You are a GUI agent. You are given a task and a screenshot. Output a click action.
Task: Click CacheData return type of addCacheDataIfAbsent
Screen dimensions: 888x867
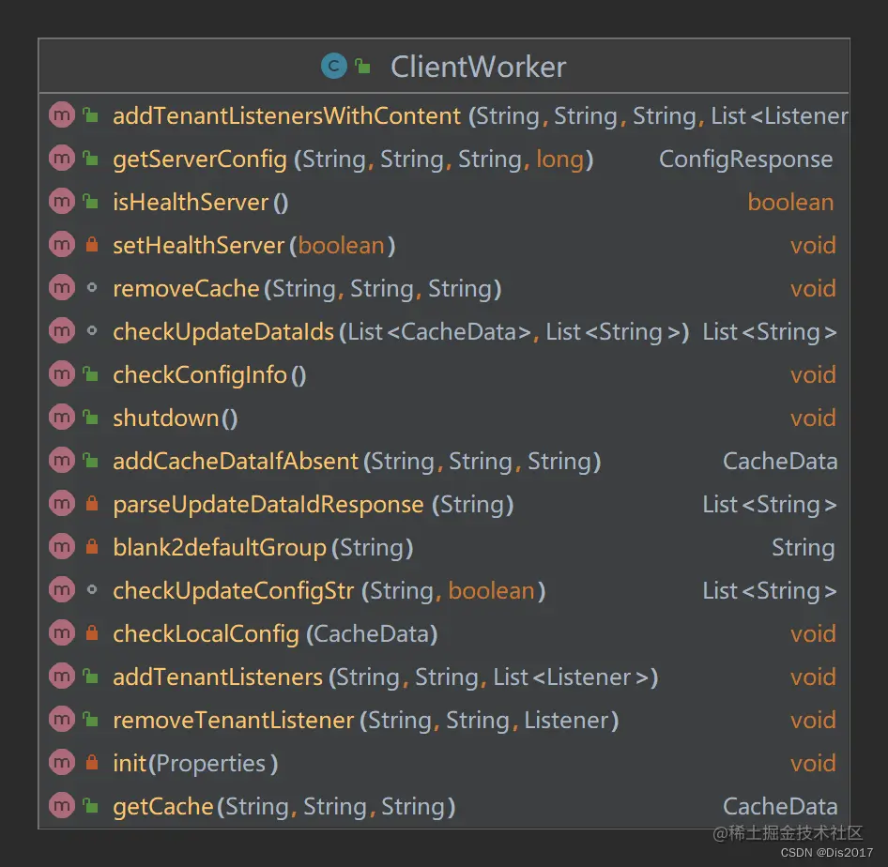pyautogui.click(x=780, y=462)
